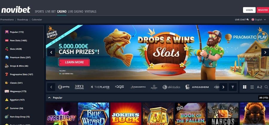Viewport: 269px width, 125px height.
Task: Sort games A-Z
Action: [x=259, y=87]
